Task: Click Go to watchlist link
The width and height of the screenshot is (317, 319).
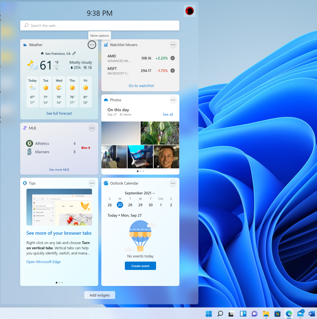Action: [141, 86]
